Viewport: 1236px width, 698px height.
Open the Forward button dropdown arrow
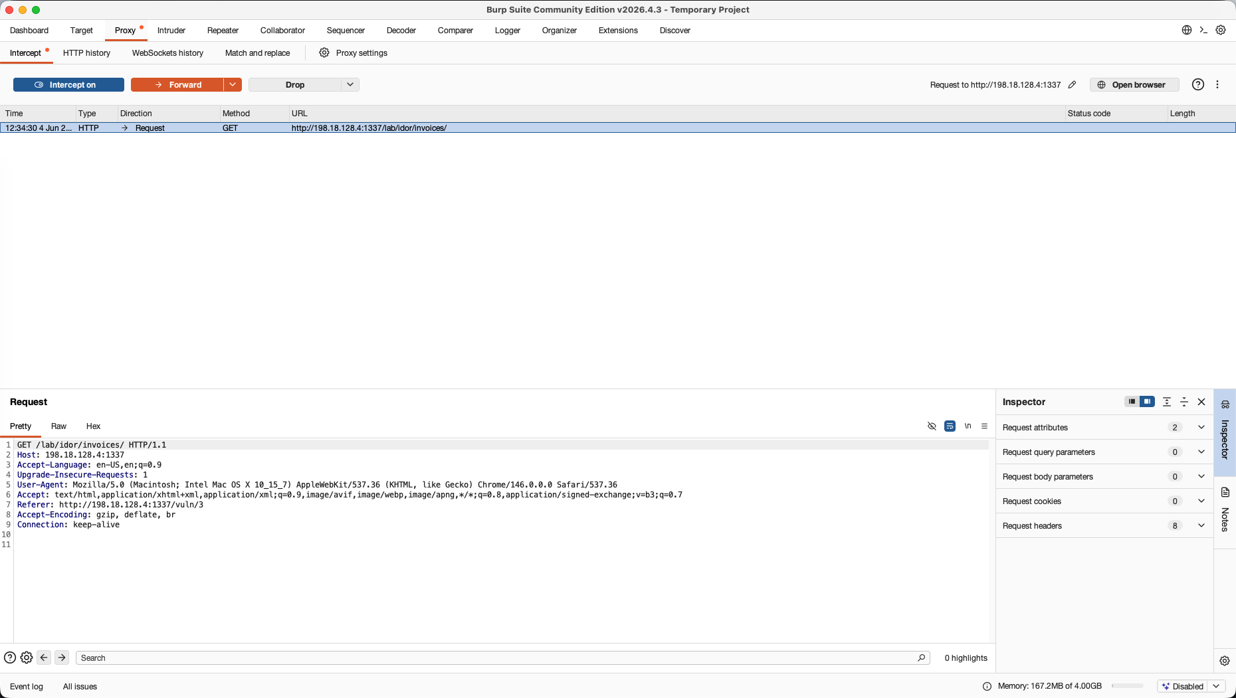(233, 84)
